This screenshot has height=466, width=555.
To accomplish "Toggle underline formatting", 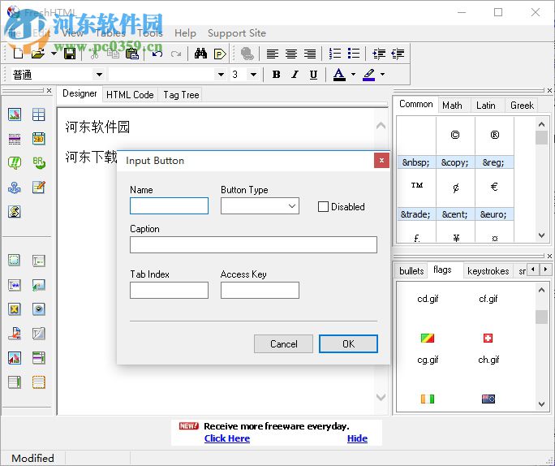I will (313, 75).
